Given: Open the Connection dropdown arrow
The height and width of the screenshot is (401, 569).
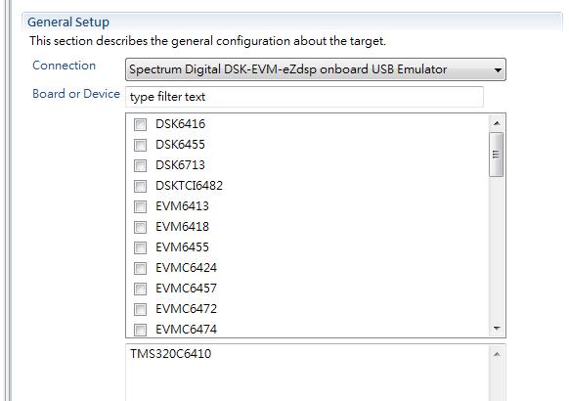Looking at the screenshot, I should (498, 69).
